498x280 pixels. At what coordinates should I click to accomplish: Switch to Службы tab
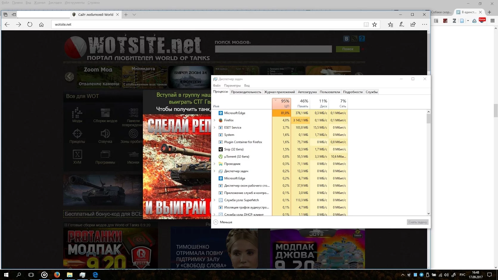pos(371,92)
